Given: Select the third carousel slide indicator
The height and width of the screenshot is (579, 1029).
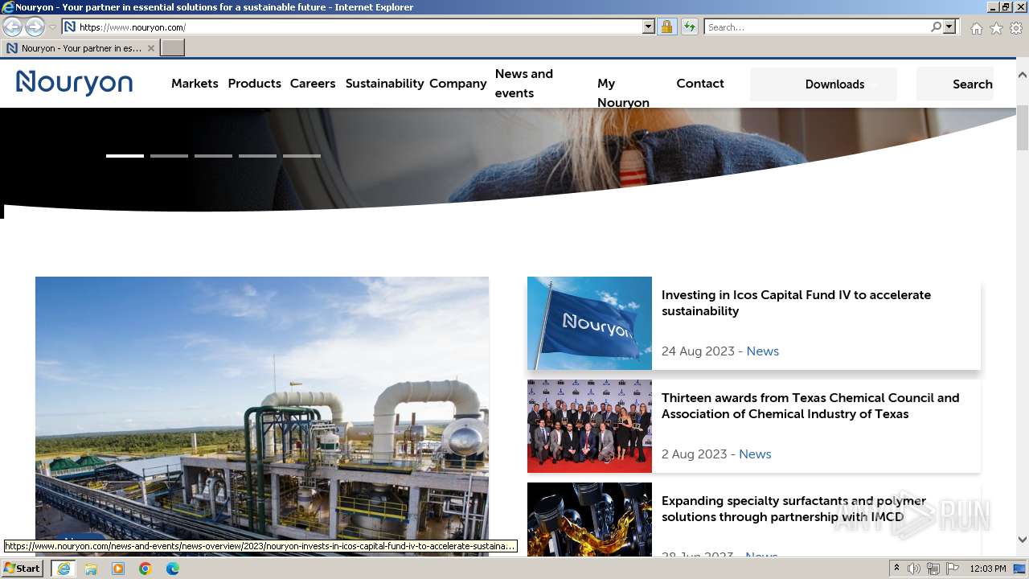Looking at the screenshot, I should [x=213, y=156].
